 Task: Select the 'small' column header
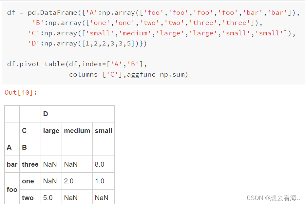coord(104,131)
